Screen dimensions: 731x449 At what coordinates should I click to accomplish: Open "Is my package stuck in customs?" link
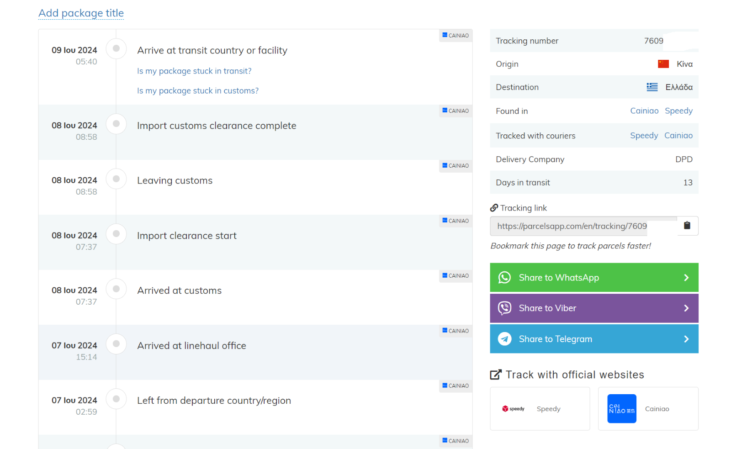click(198, 91)
